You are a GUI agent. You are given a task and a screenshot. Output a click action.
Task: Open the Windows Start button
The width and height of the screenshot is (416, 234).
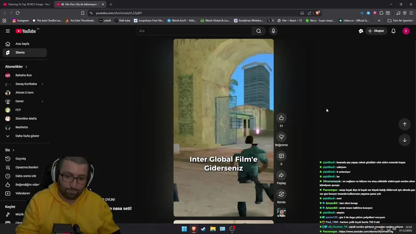click(x=184, y=229)
